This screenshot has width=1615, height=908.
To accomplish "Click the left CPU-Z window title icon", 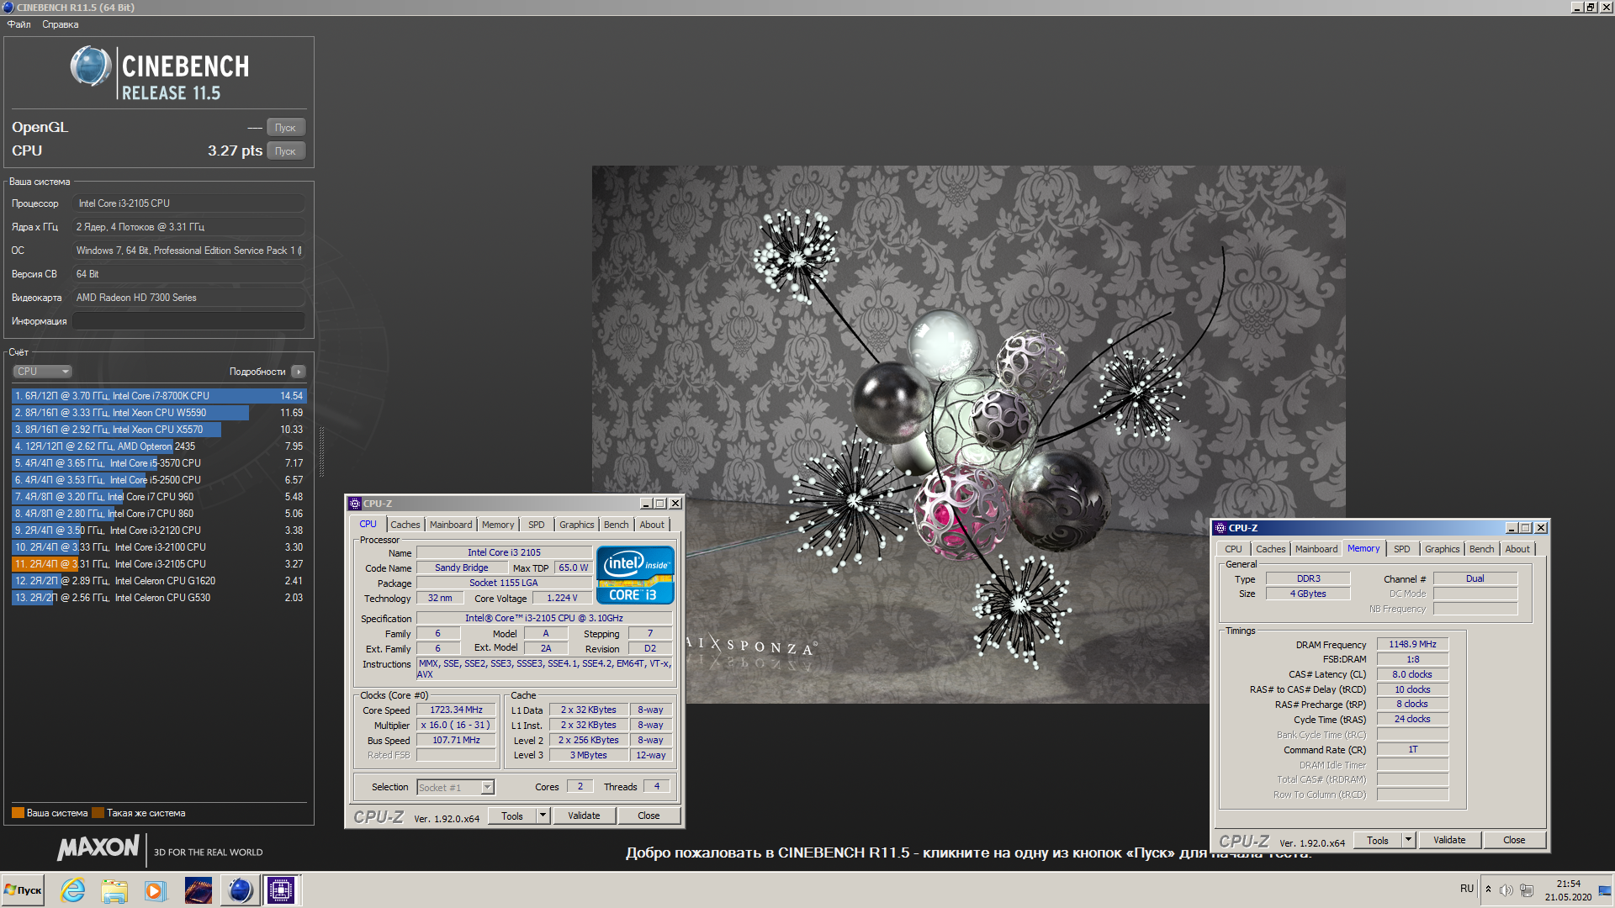I will 355,504.
